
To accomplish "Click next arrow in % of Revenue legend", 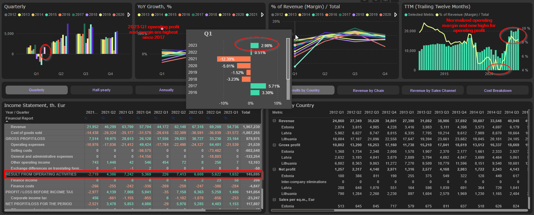I will click(x=395, y=15).
